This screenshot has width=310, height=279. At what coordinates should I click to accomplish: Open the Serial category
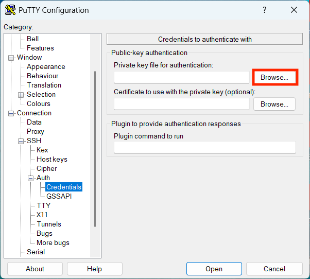coord(36,252)
